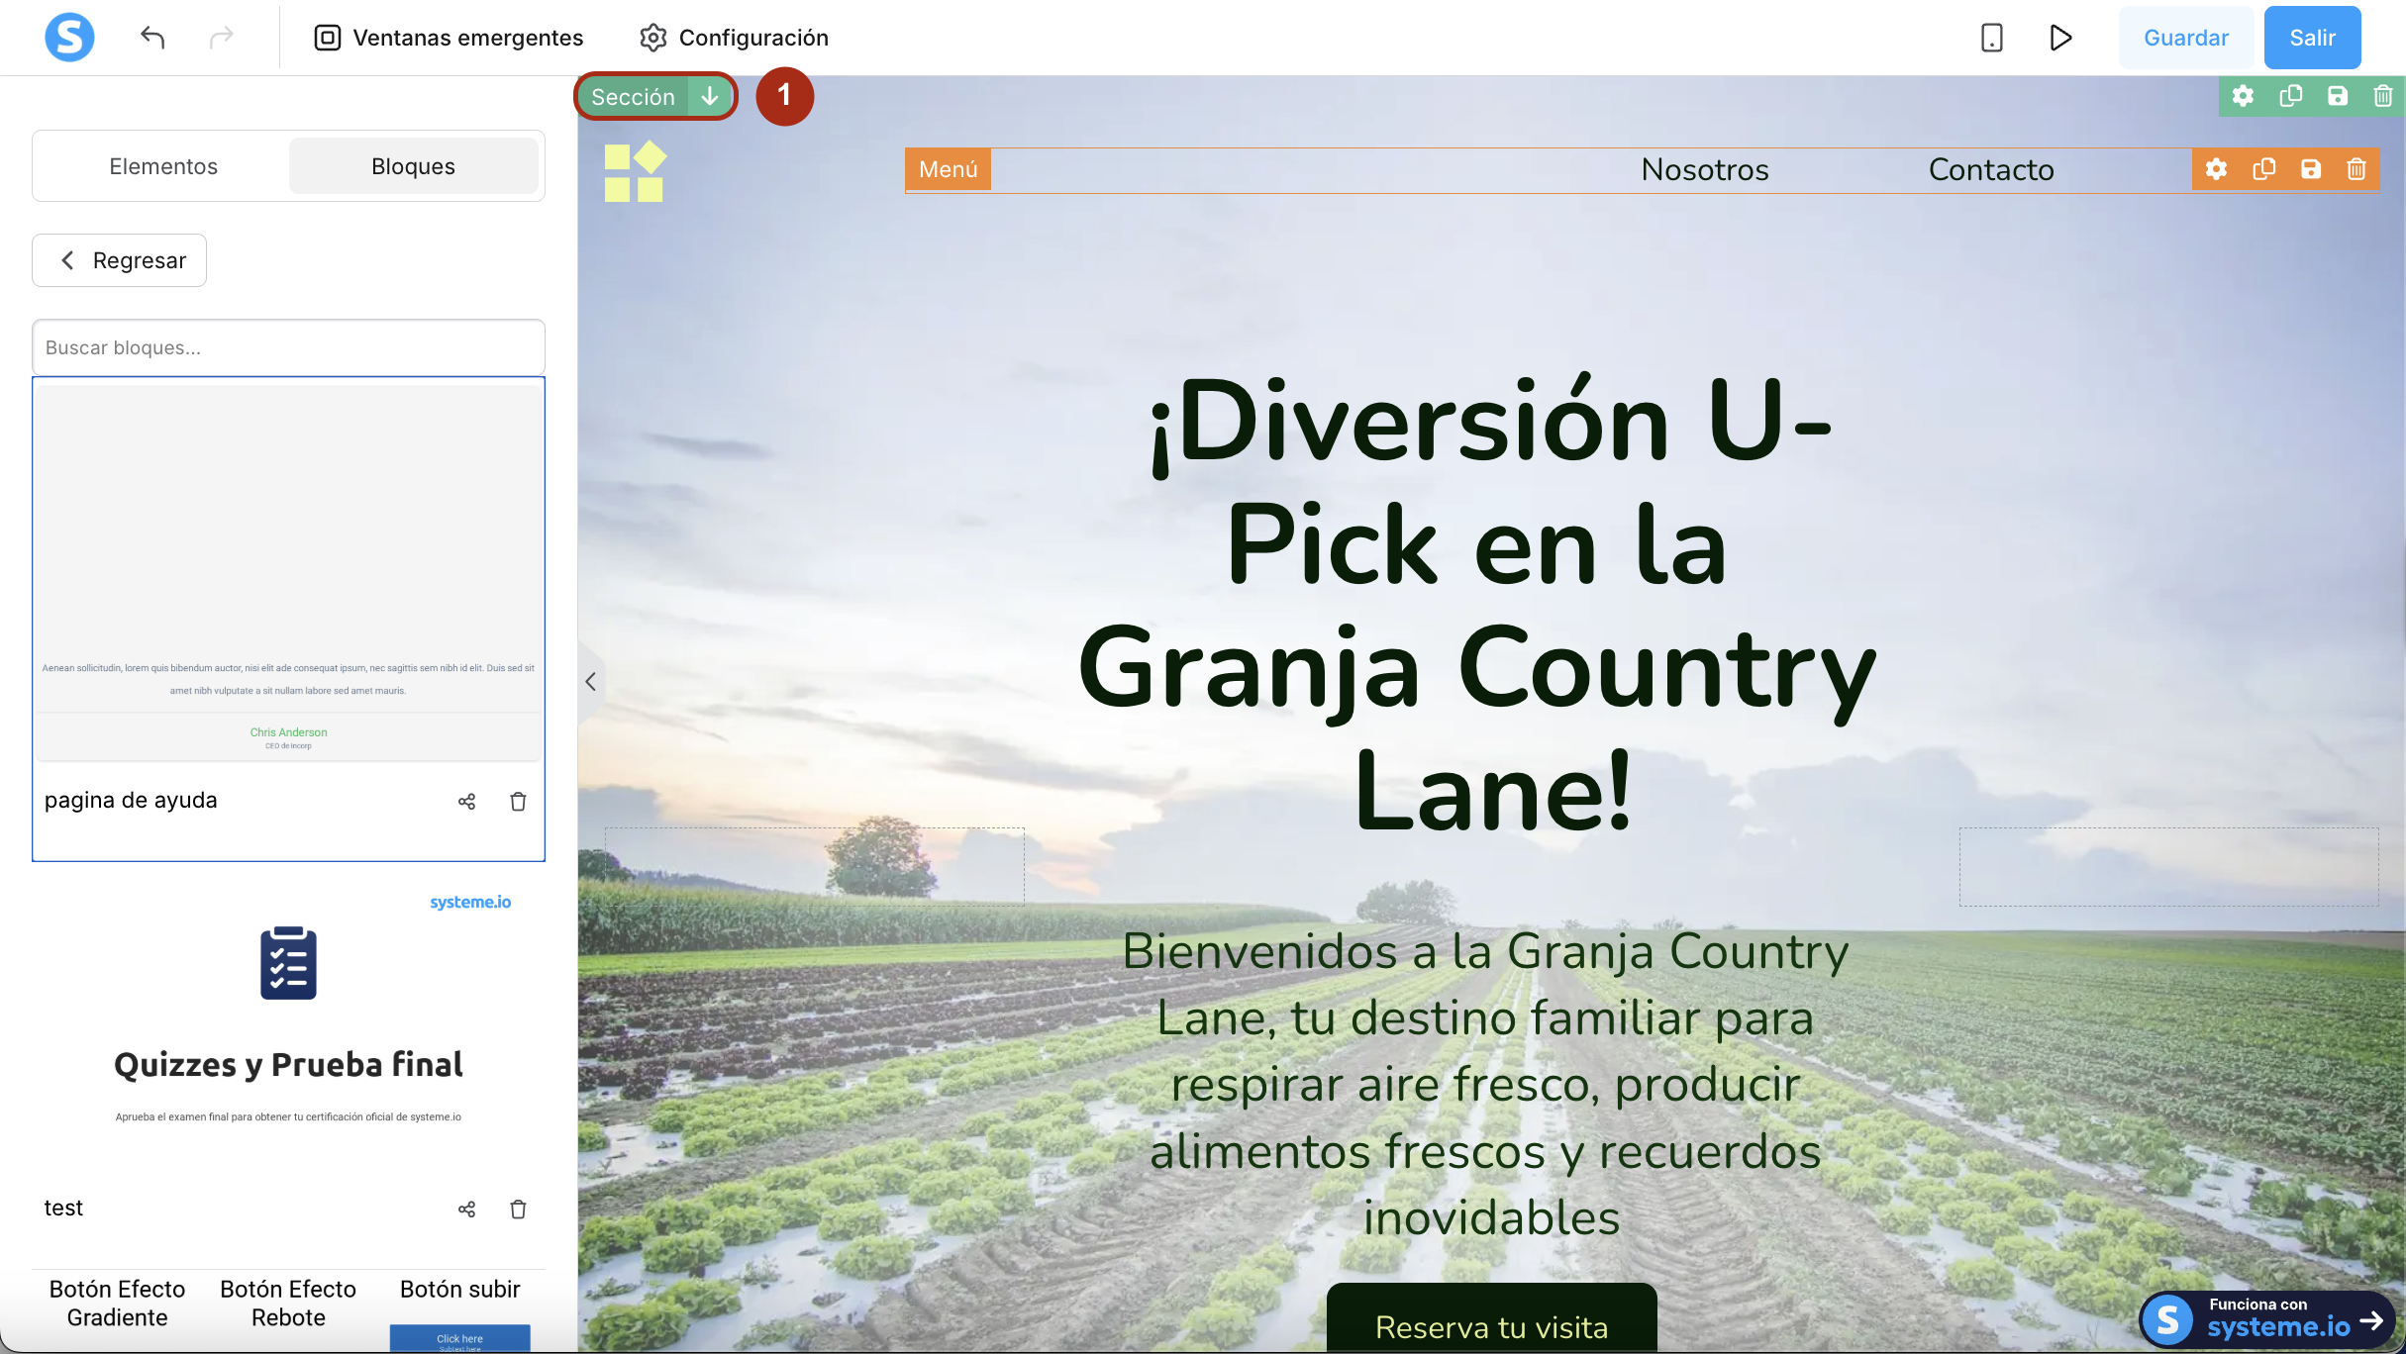Open Ventanas emergentes menu

(x=449, y=38)
